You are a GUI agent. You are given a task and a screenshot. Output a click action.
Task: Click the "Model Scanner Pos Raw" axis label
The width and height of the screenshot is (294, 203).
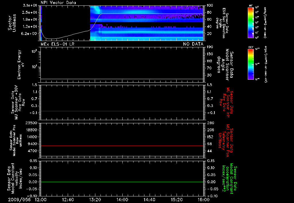pos(16,140)
